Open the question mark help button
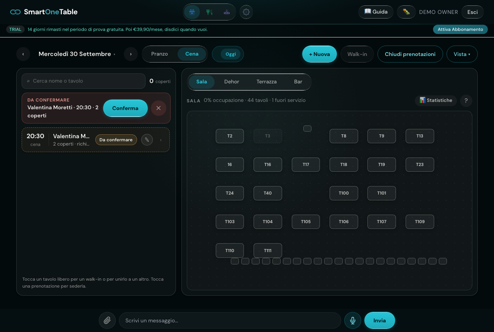This screenshot has width=494, height=332. click(x=466, y=101)
